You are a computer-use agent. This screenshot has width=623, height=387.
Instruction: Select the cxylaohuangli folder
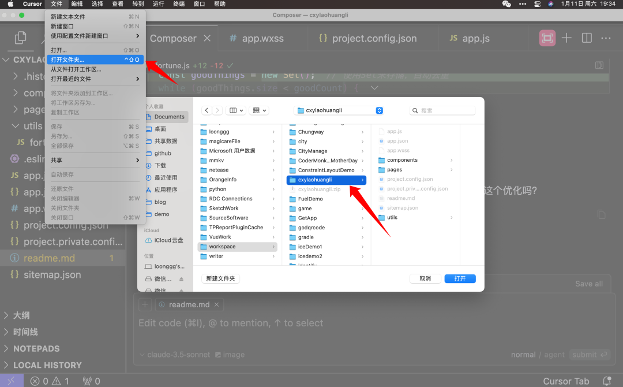point(326,180)
